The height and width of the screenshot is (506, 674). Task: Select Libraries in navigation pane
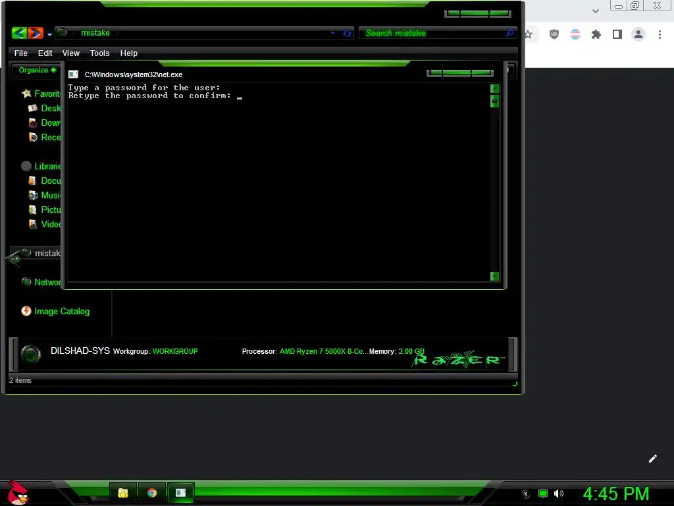click(x=41, y=166)
